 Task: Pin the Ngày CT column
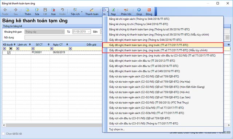(67, 44)
